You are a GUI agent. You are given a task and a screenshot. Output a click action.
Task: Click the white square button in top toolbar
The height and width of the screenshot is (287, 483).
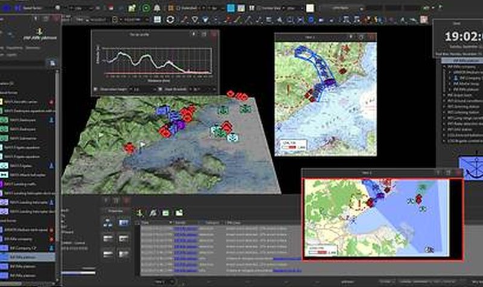point(310,8)
